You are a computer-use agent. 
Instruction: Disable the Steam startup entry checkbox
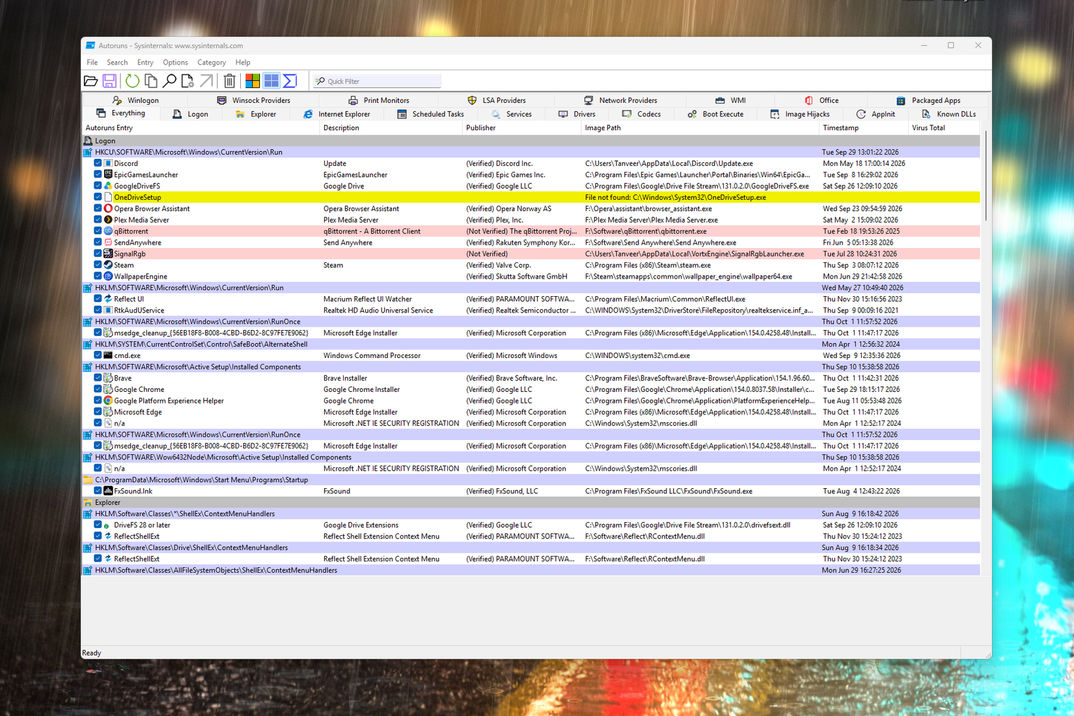[98, 265]
